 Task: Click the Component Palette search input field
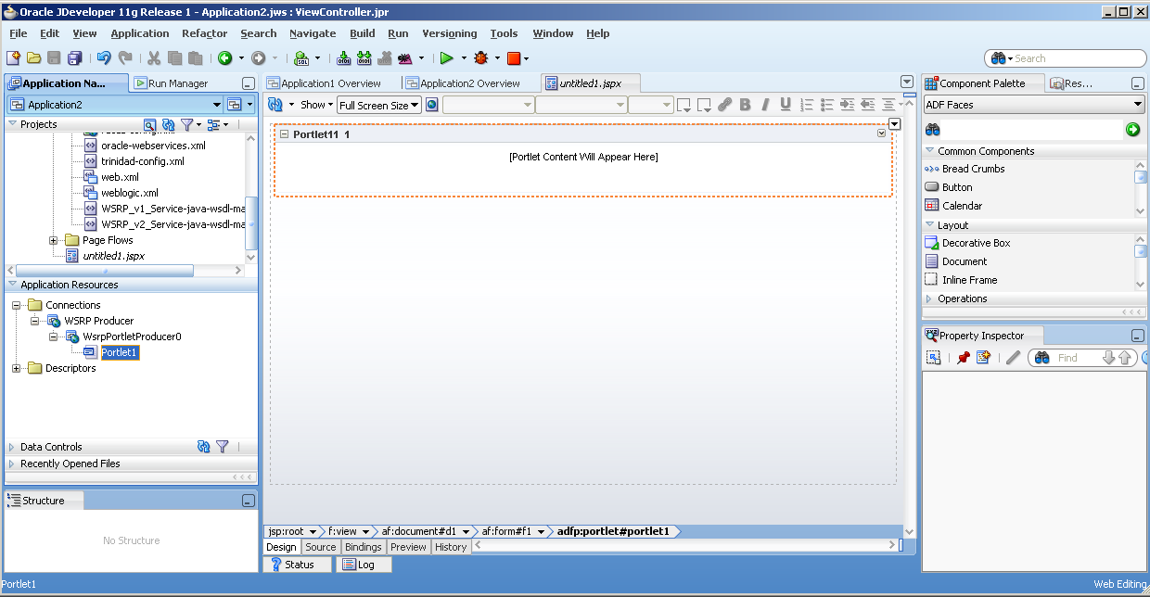pyautogui.click(x=1031, y=130)
